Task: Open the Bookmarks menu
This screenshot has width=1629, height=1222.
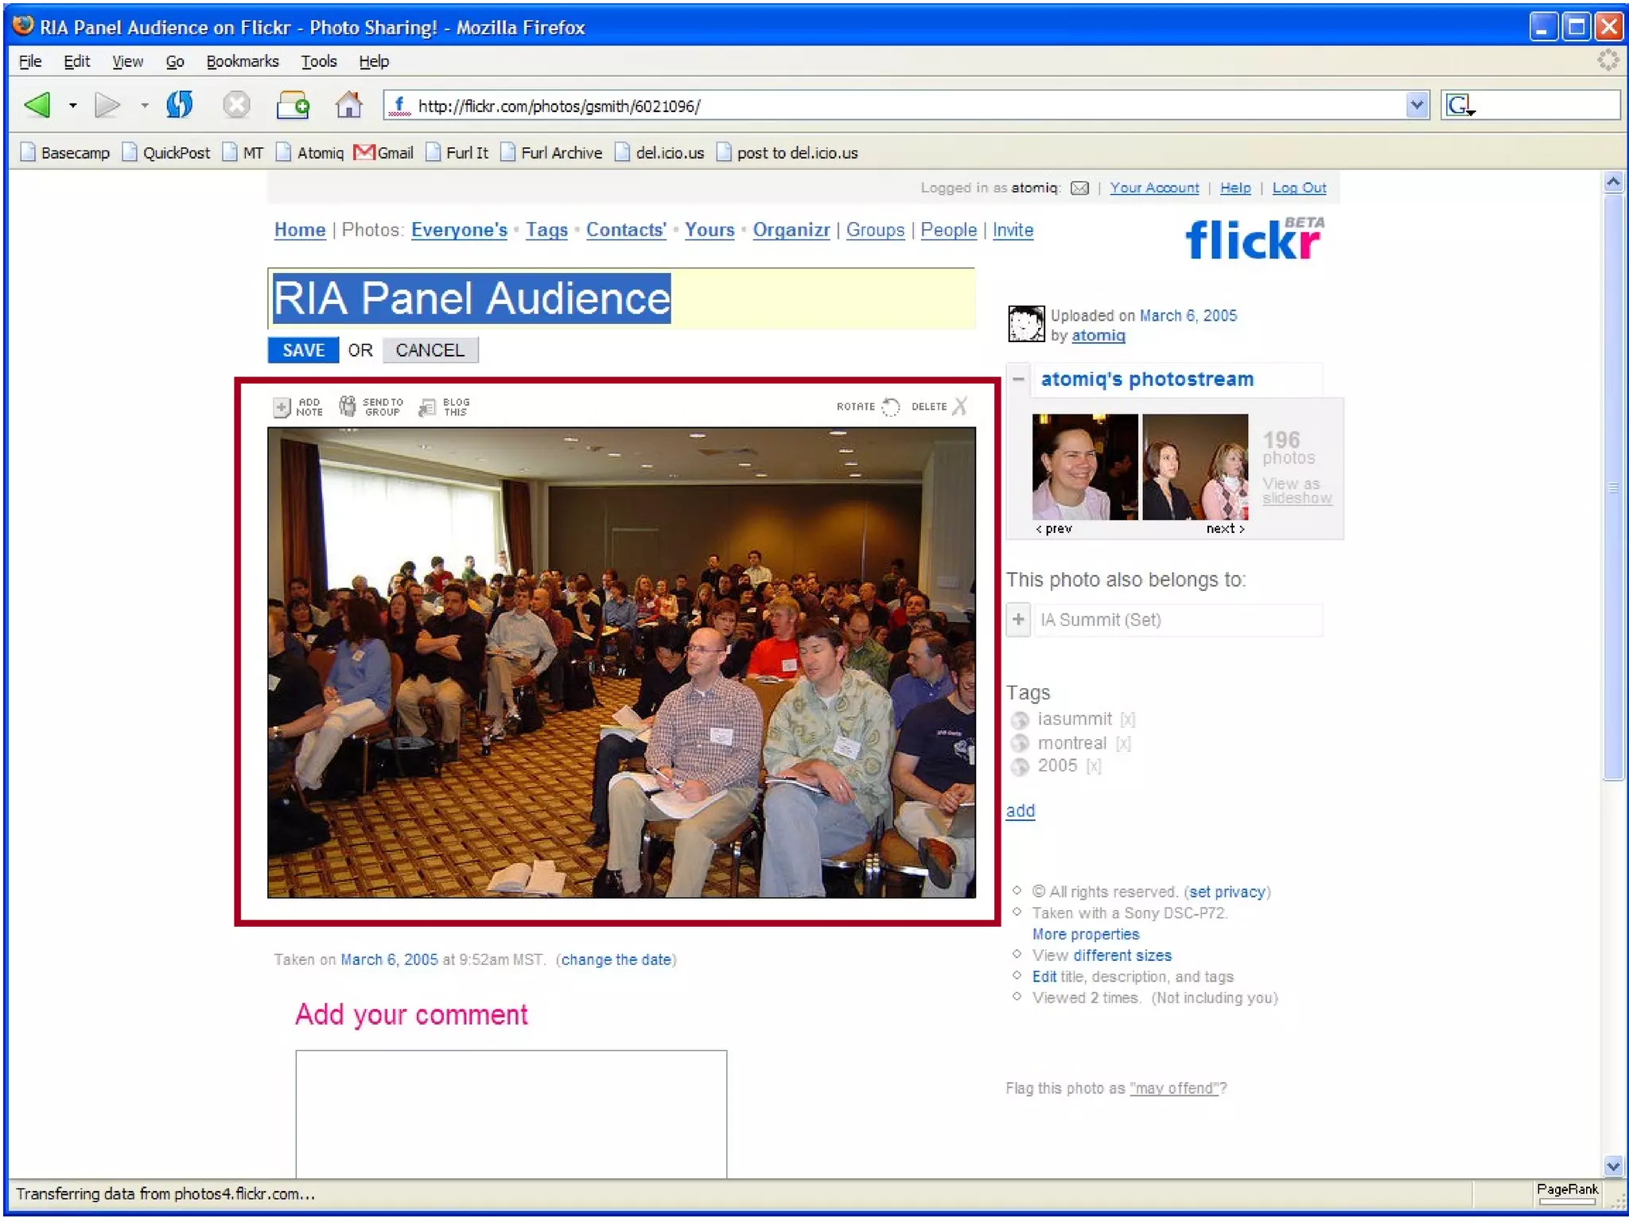Action: coord(242,61)
